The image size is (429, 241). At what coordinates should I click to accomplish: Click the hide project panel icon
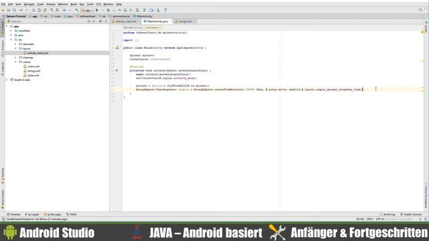[107, 21]
